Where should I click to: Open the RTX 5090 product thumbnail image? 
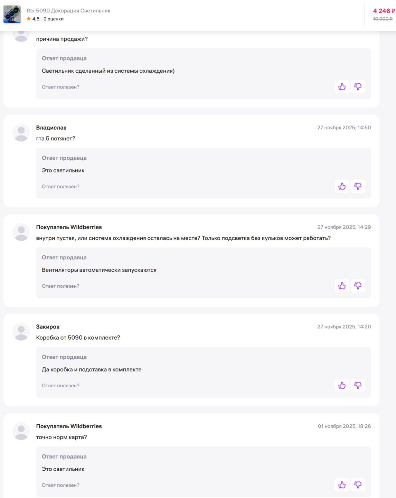click(x=12, y=15)
